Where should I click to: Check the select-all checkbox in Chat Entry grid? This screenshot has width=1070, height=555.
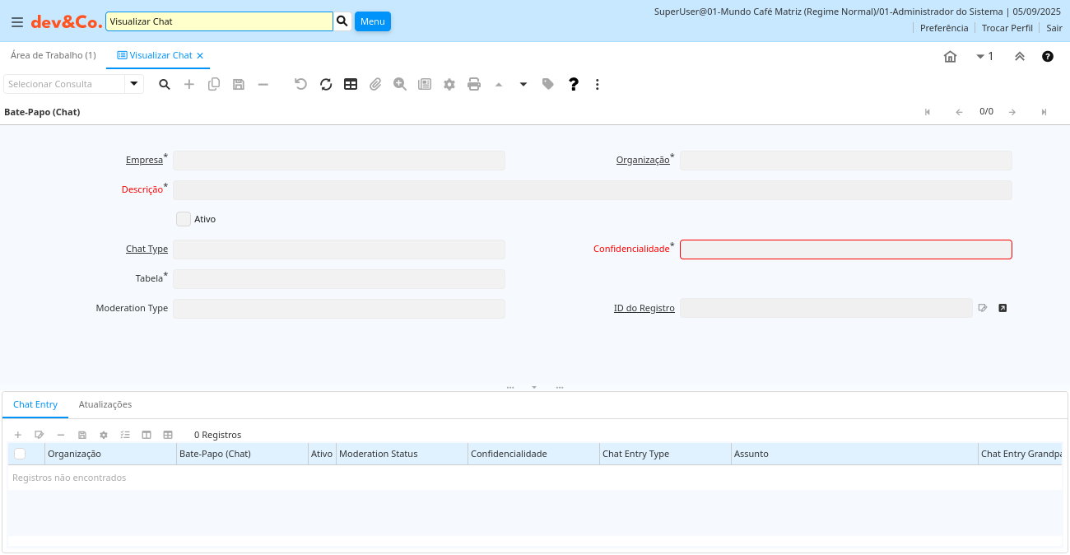click(x=20, y=454)
